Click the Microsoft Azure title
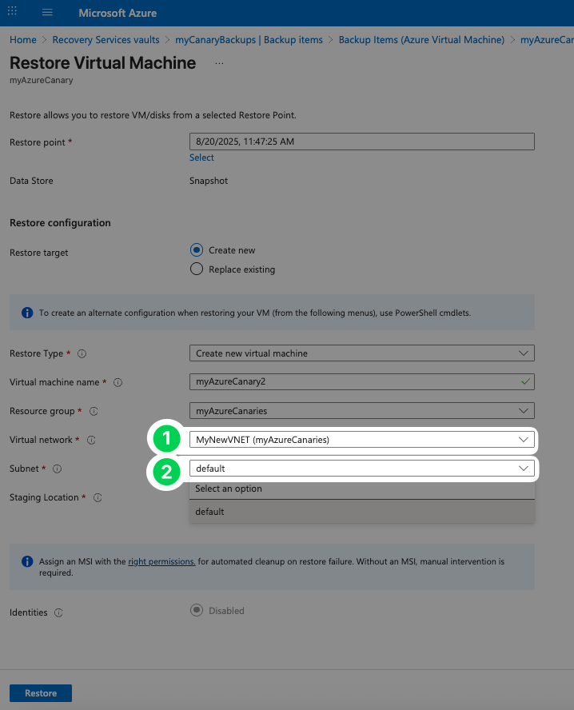The width and height of the screenshot is (574, 710). (x=118, y=13)
